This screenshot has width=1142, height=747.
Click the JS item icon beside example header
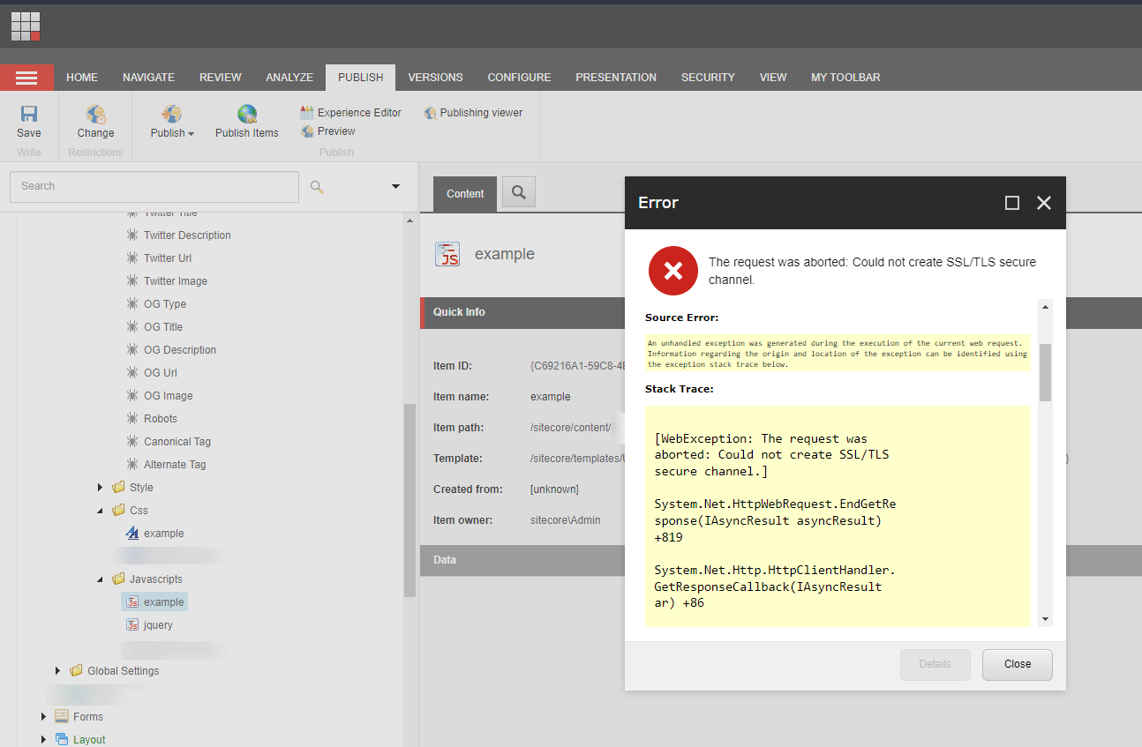(x=447, y=254)
